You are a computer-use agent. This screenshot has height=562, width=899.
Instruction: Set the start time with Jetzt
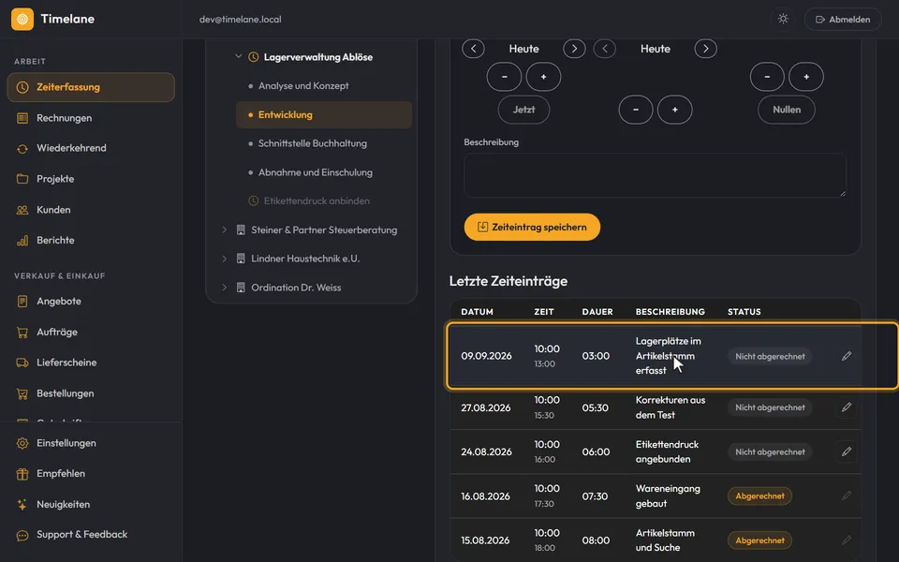[523, 110]
